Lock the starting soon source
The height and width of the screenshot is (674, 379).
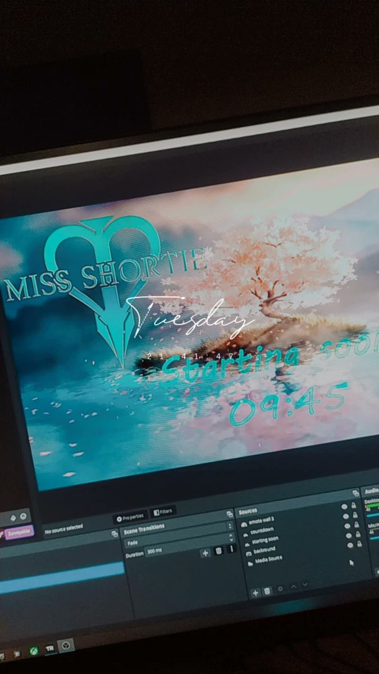pos(357,525)
